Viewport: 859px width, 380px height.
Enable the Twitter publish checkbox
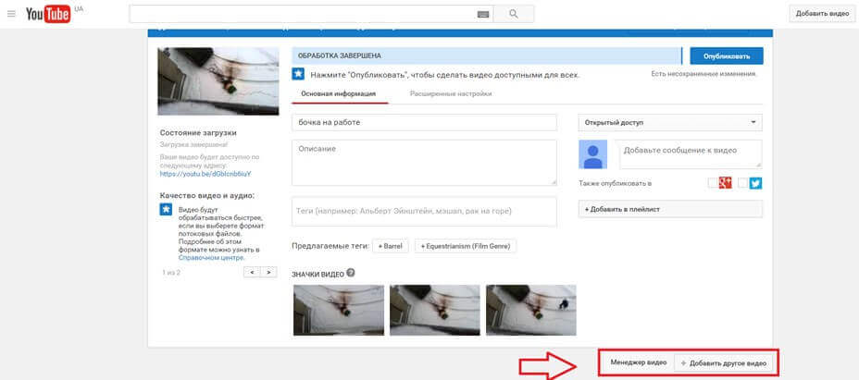742,183
